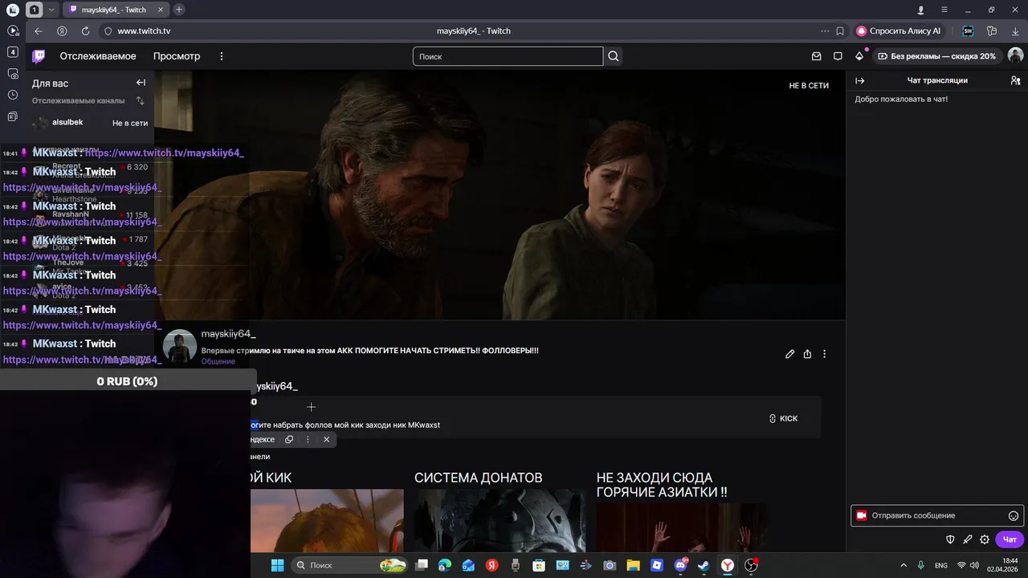This screenshot has height=578, width=1028.
Task: Bookmark the page in address bar
Action: tap(840, 31)
